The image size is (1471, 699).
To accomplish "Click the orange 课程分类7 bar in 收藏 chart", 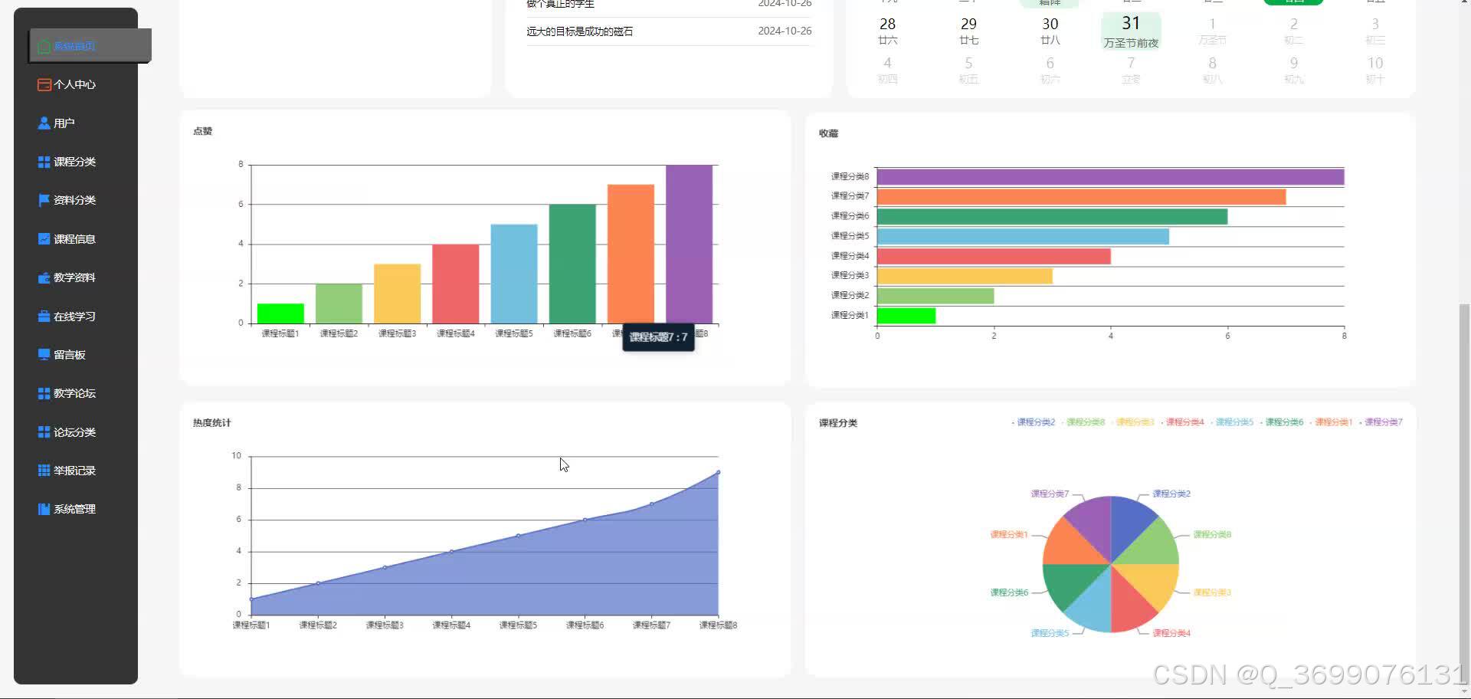I will coord(1081,197).
